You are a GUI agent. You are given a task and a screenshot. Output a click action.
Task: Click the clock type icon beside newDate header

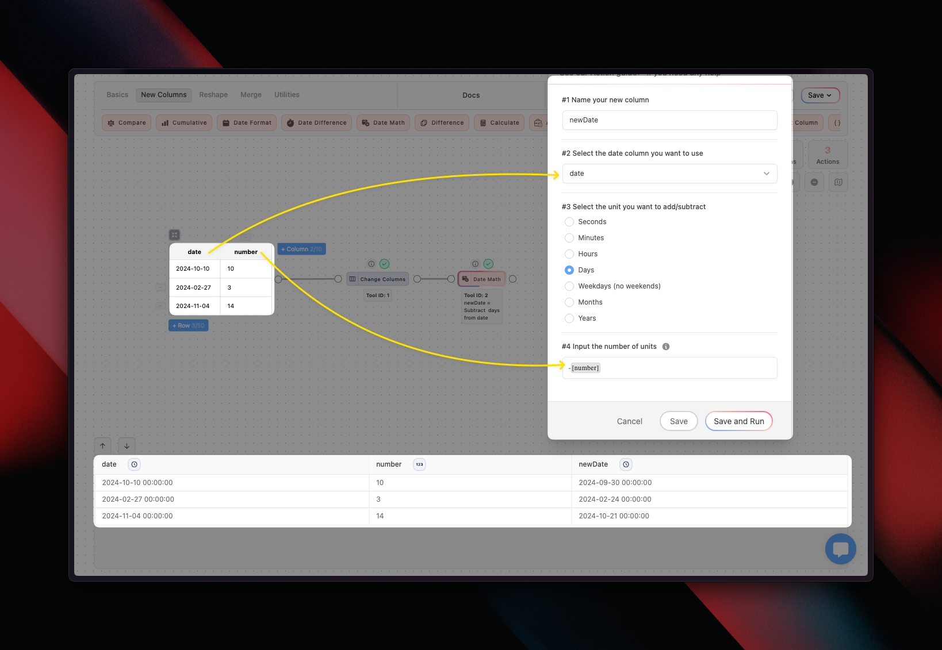626,464
